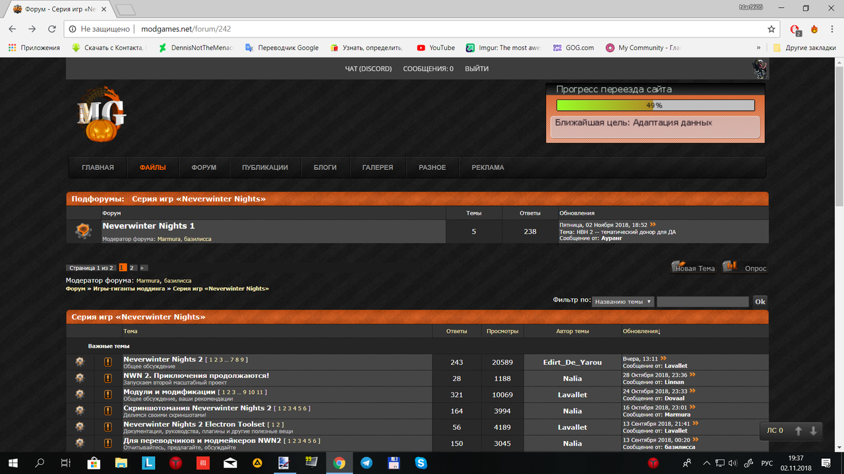This screenshot has width=844, height=474.
Task: Open the ГАЛЕРЕЯ menu item
Action: click(378, 167)
